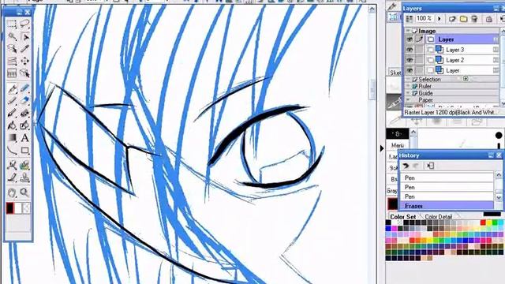Select the Pen tool

coord(12,88)
